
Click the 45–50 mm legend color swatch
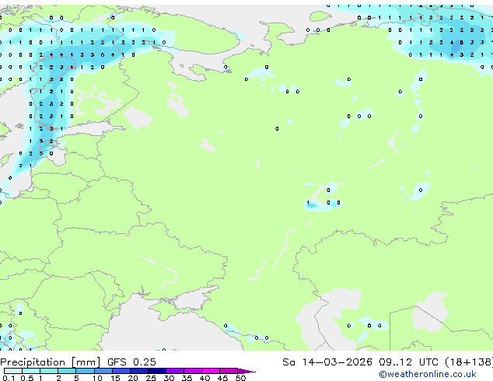click(x=229, y=371)
